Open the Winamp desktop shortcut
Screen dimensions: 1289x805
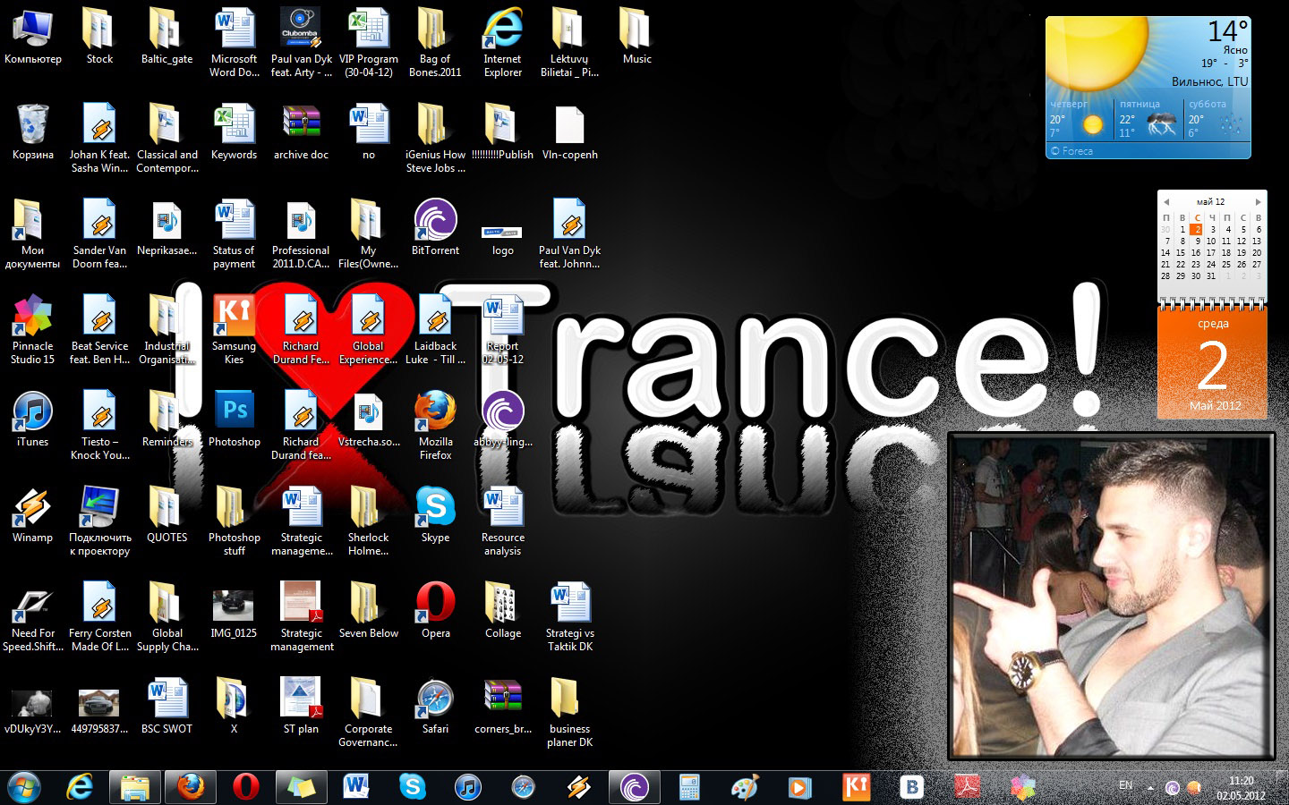[x=33, y=508]
